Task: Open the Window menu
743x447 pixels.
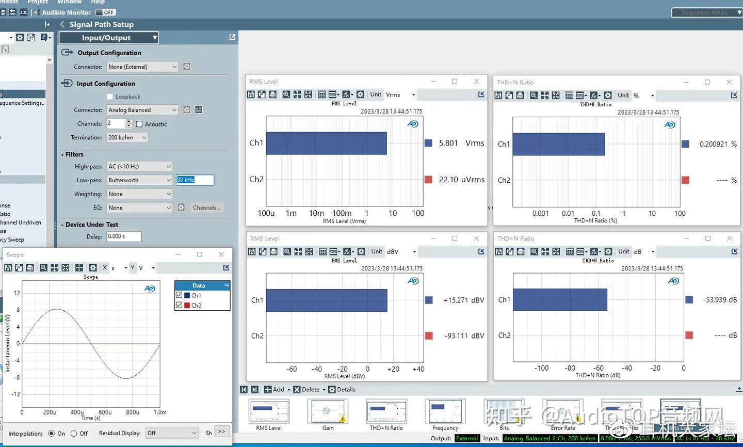Action: click(x=69, y=2)
